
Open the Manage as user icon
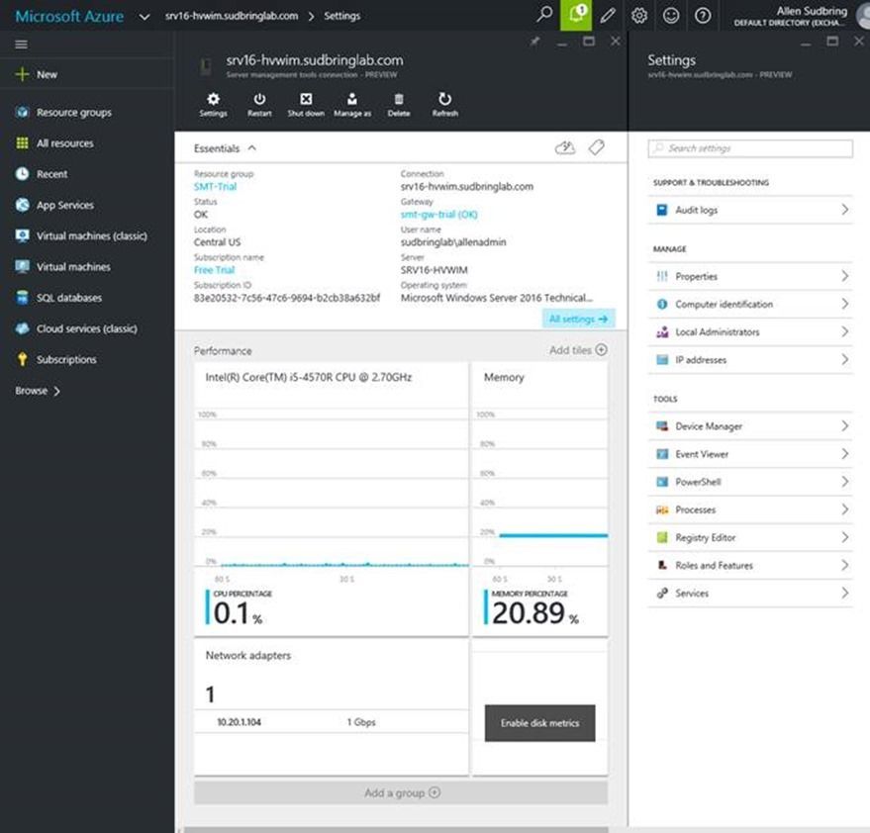pyautogui.click(x=351, y=99)
